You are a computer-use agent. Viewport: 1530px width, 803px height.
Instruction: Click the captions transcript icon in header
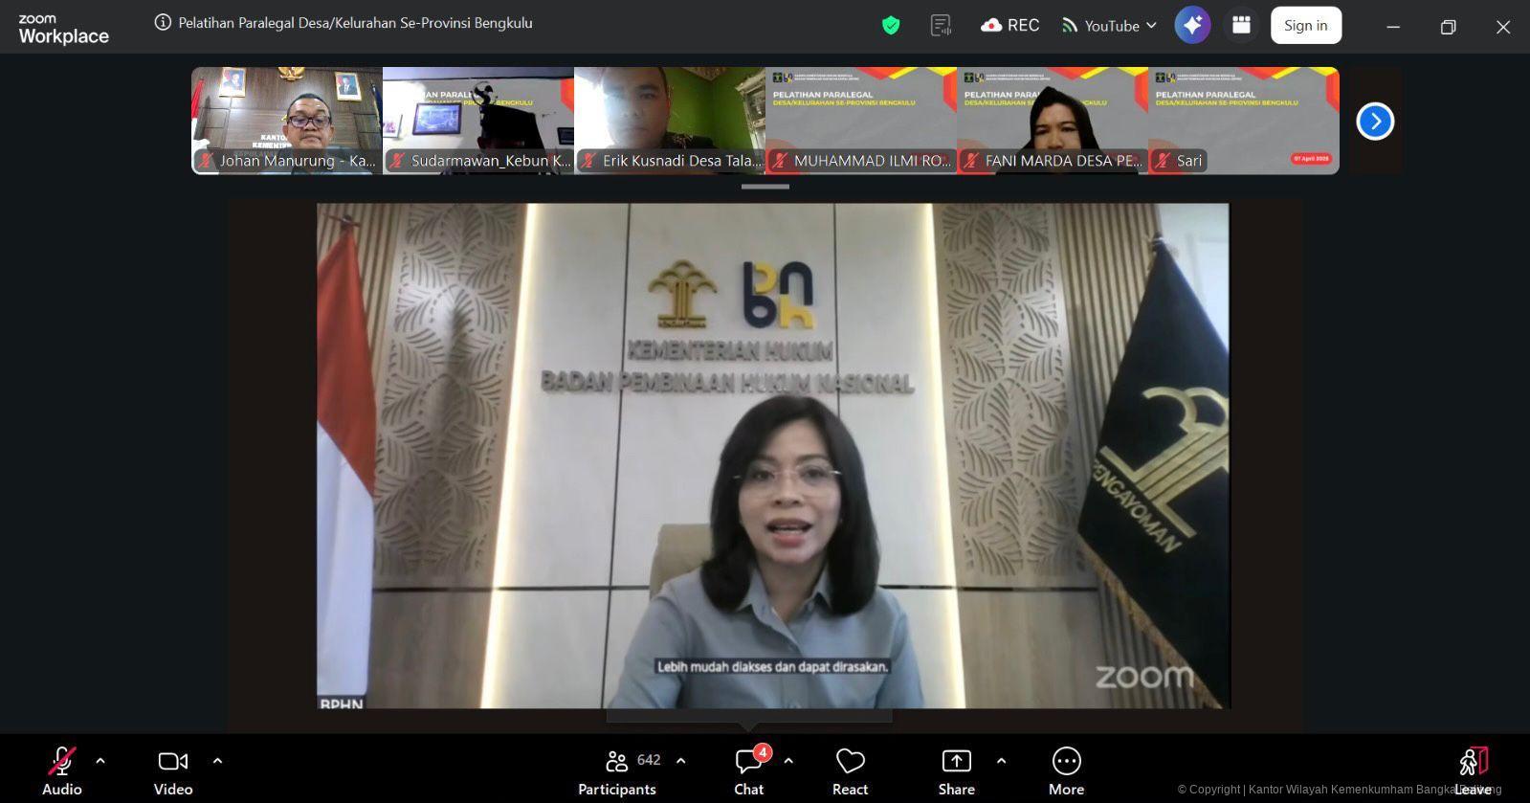tap(941, 26)
